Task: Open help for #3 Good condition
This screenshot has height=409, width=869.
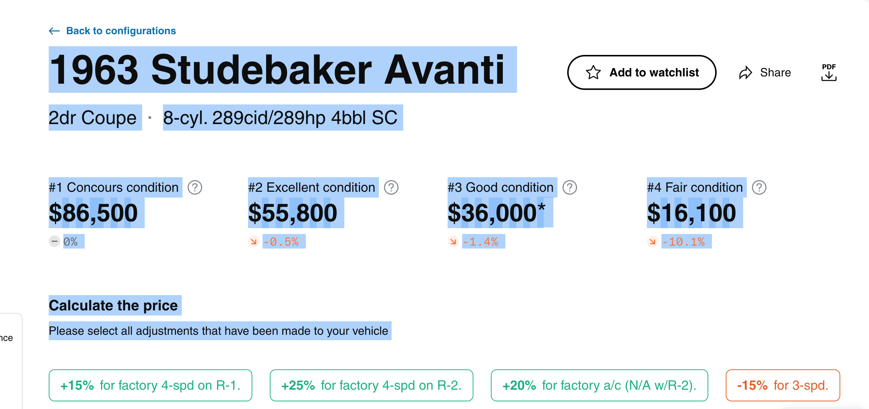Action: pos(569,188)
